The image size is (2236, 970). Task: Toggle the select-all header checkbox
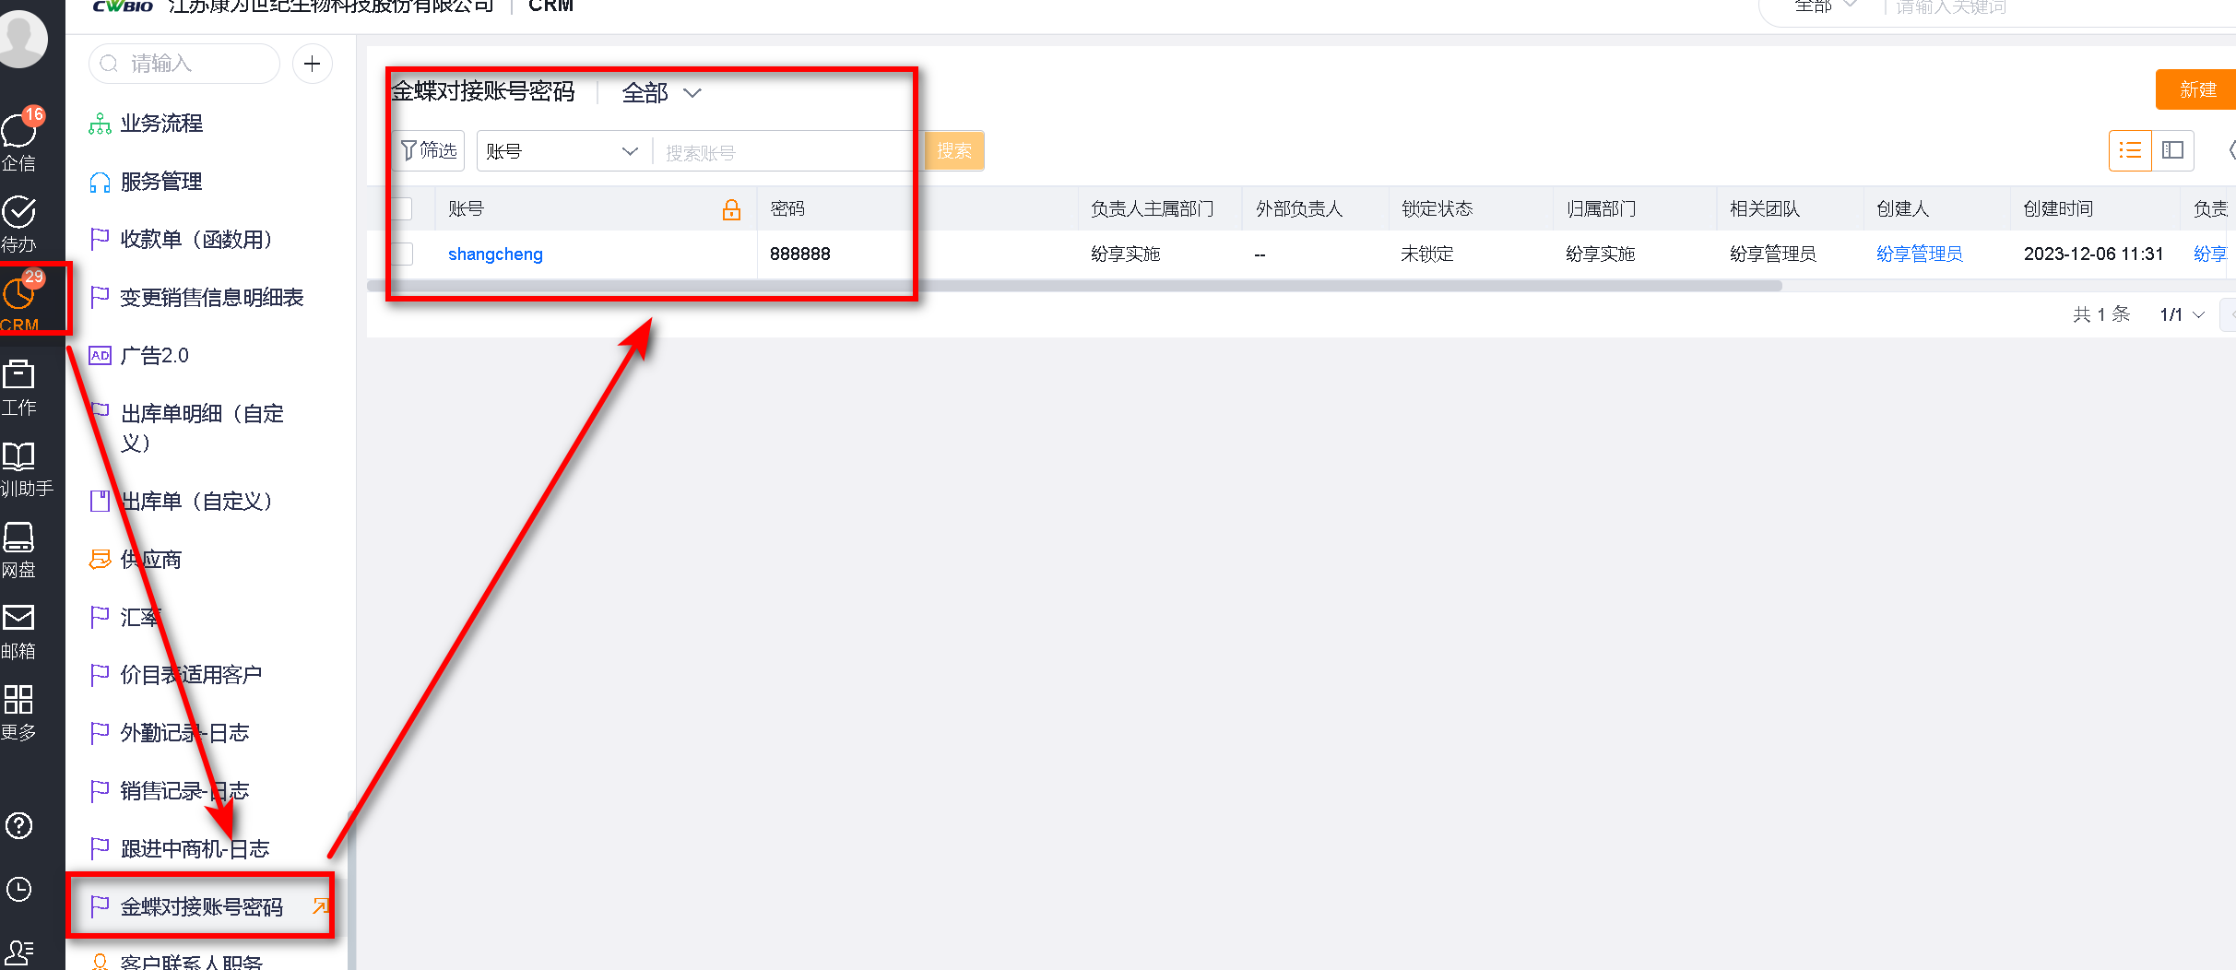tap(401, 208)
